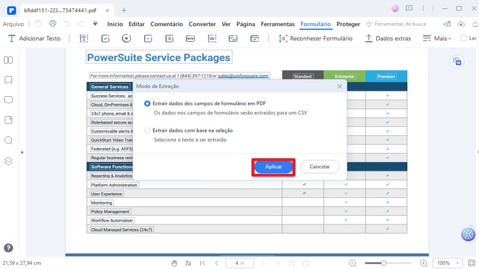The height and width of the screenshot is (269, 479).
Task: Click Dados extras button
Action: coord(388,38)
